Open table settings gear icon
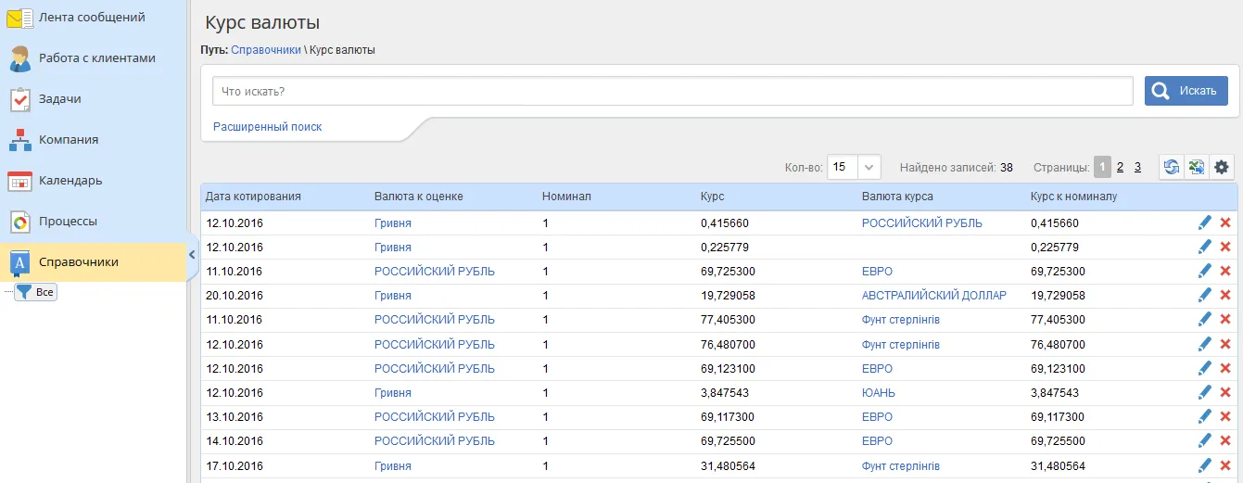 1222,167
